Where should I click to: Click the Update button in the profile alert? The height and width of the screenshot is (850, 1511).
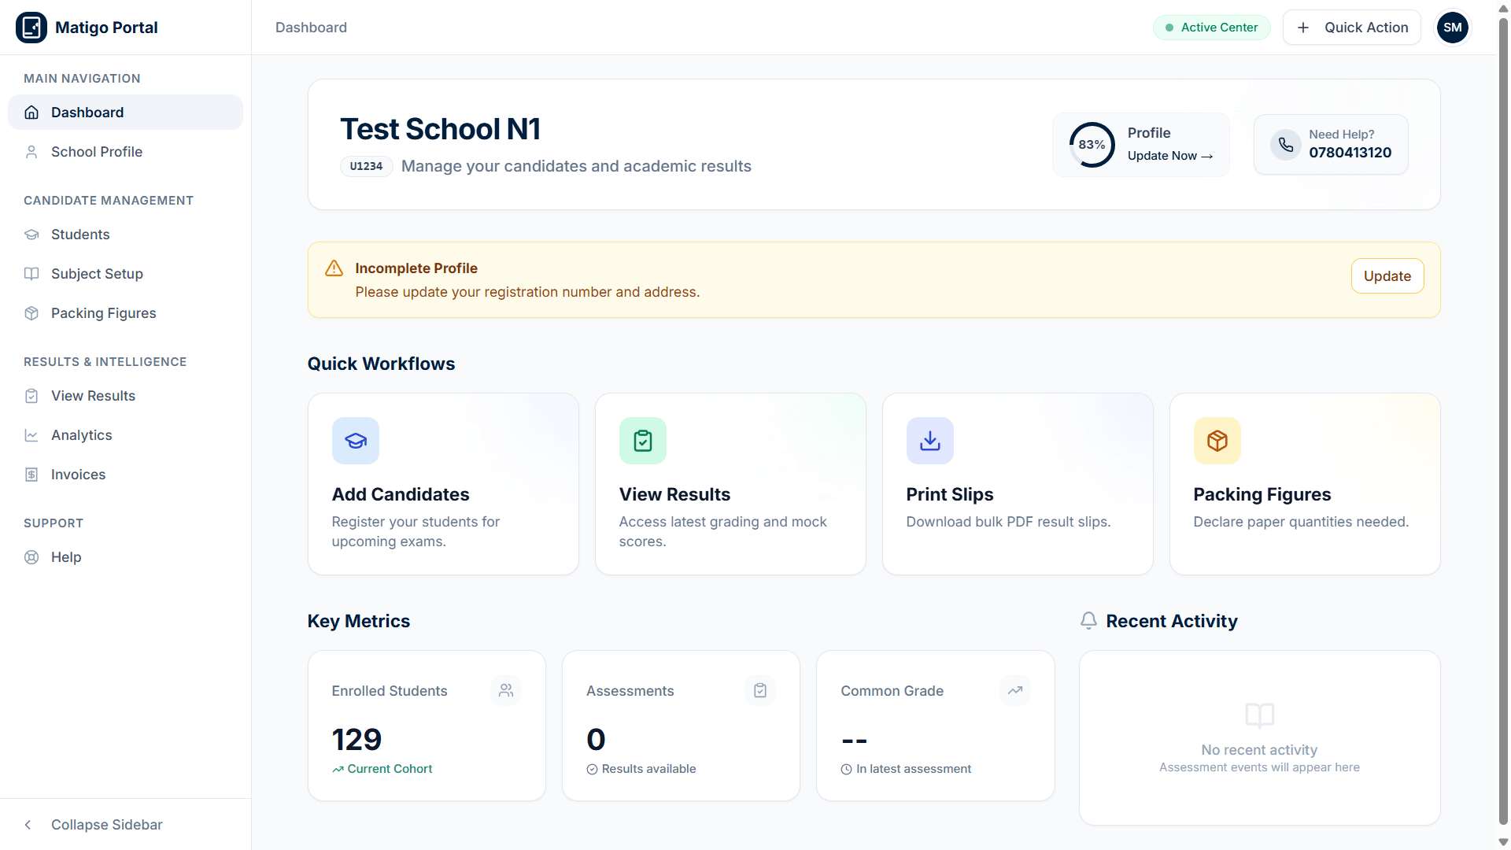click(1387, 276)
